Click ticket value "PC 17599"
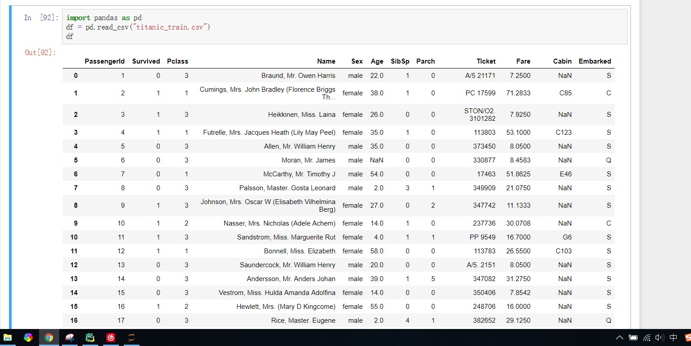Screen dimensions: 691x346 [481, 93]
